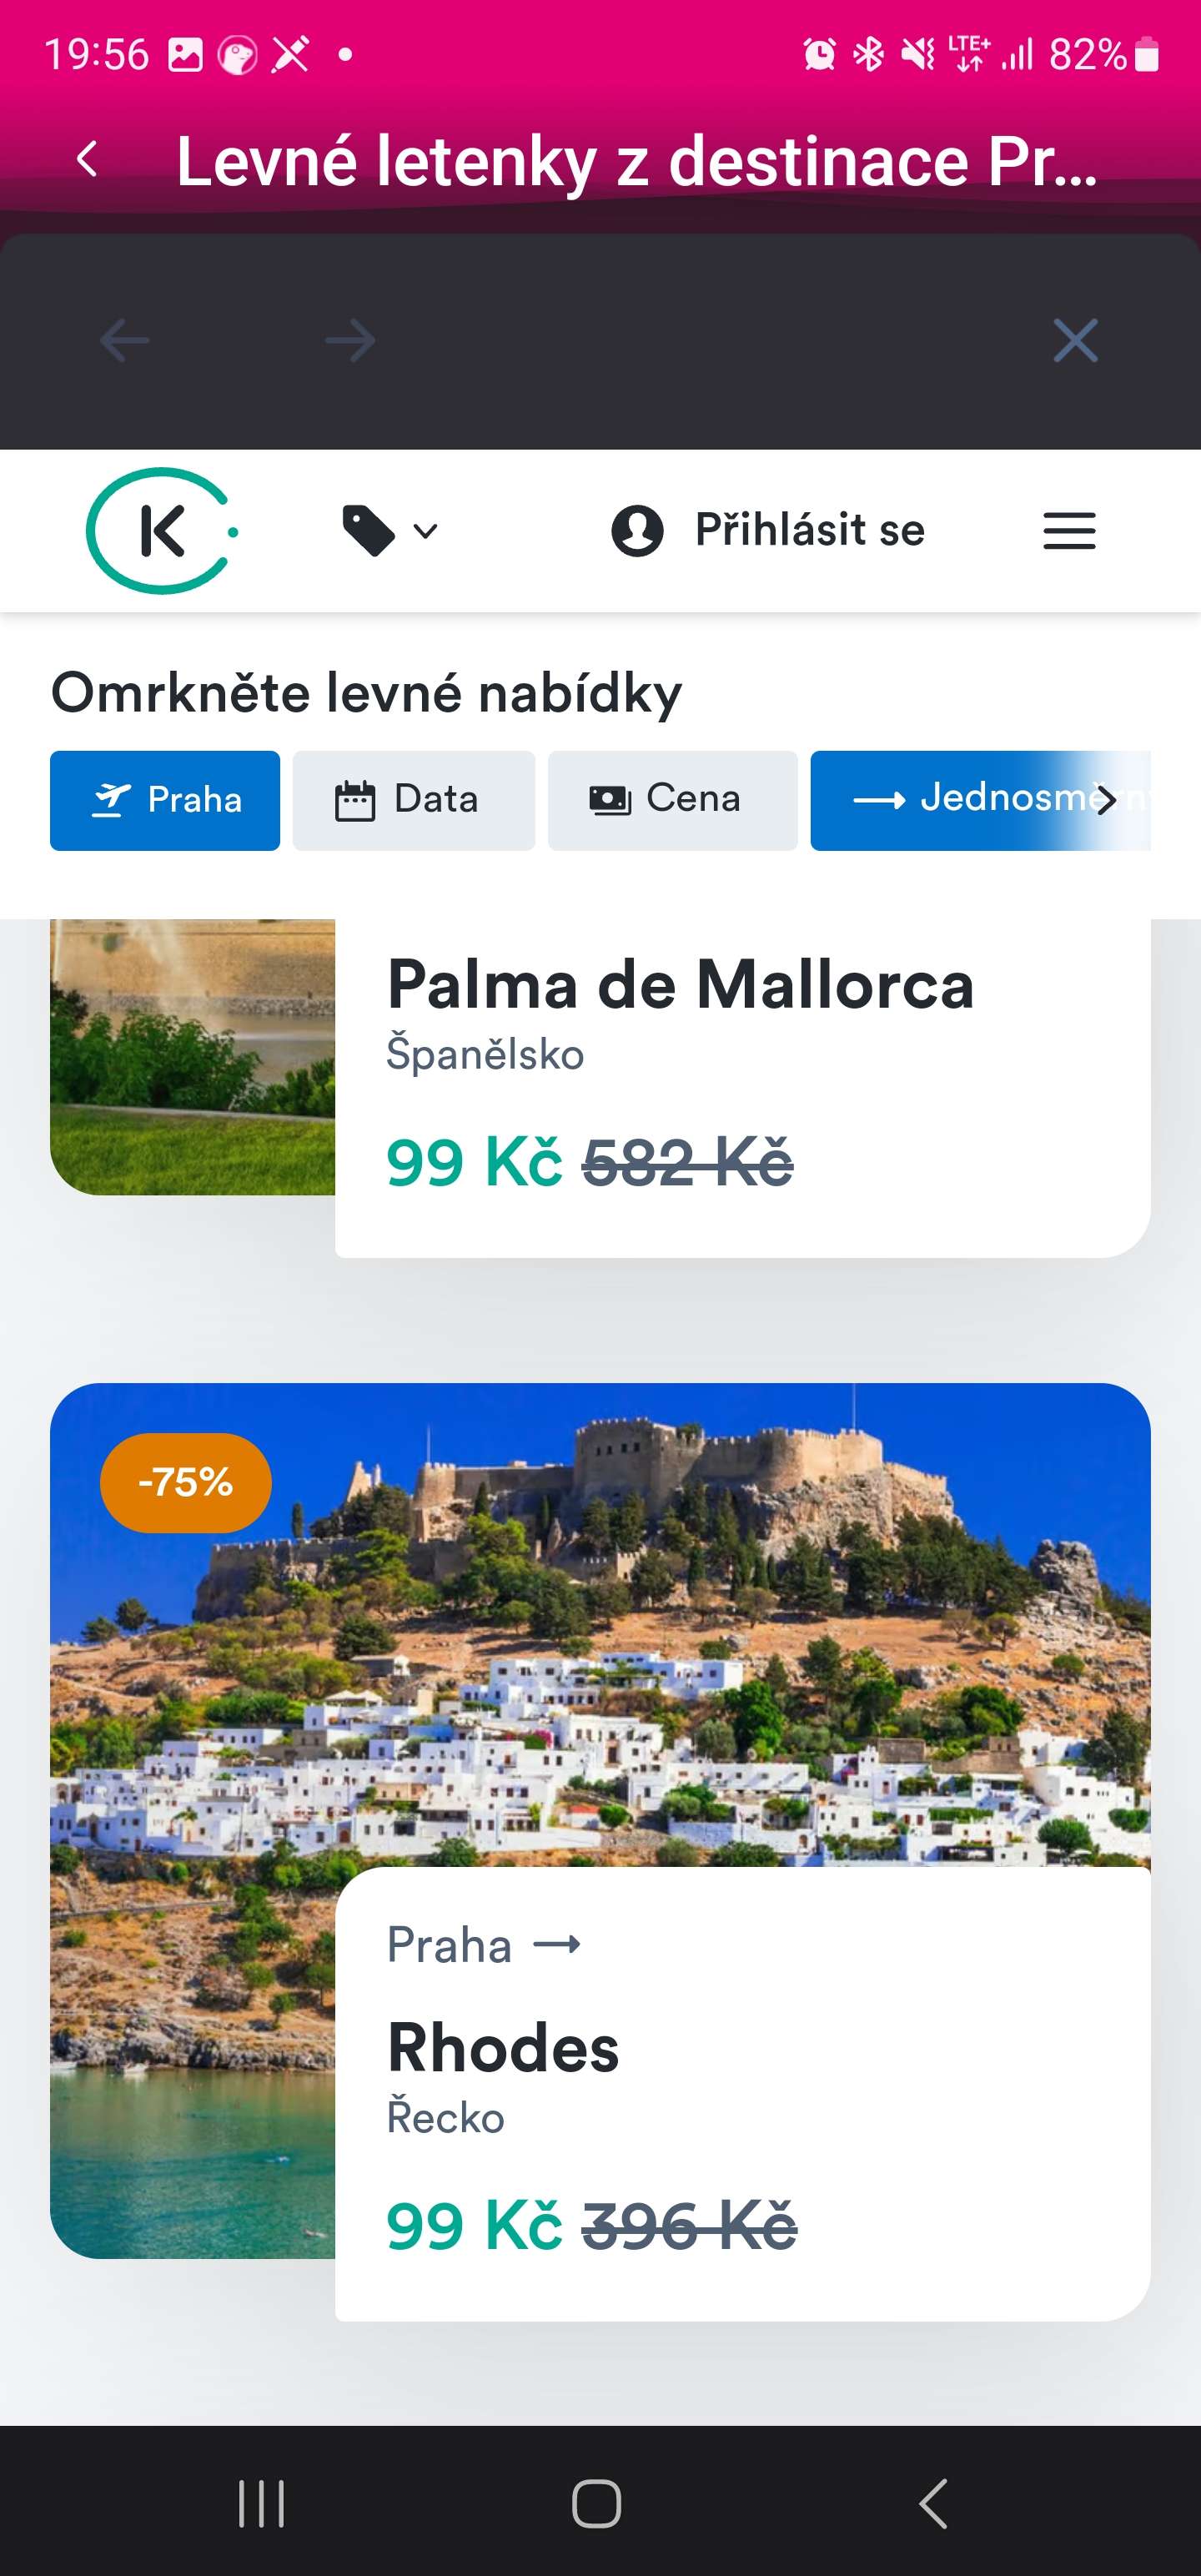Toggle the Jednosměrný one-way filter
Screen dimensions: 1201x2576
[x=980, y=800]
